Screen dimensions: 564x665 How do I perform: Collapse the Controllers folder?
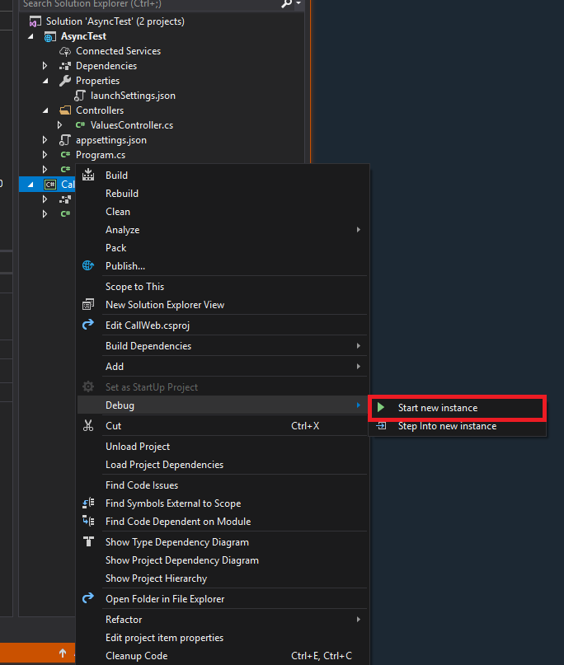[45, 110]
